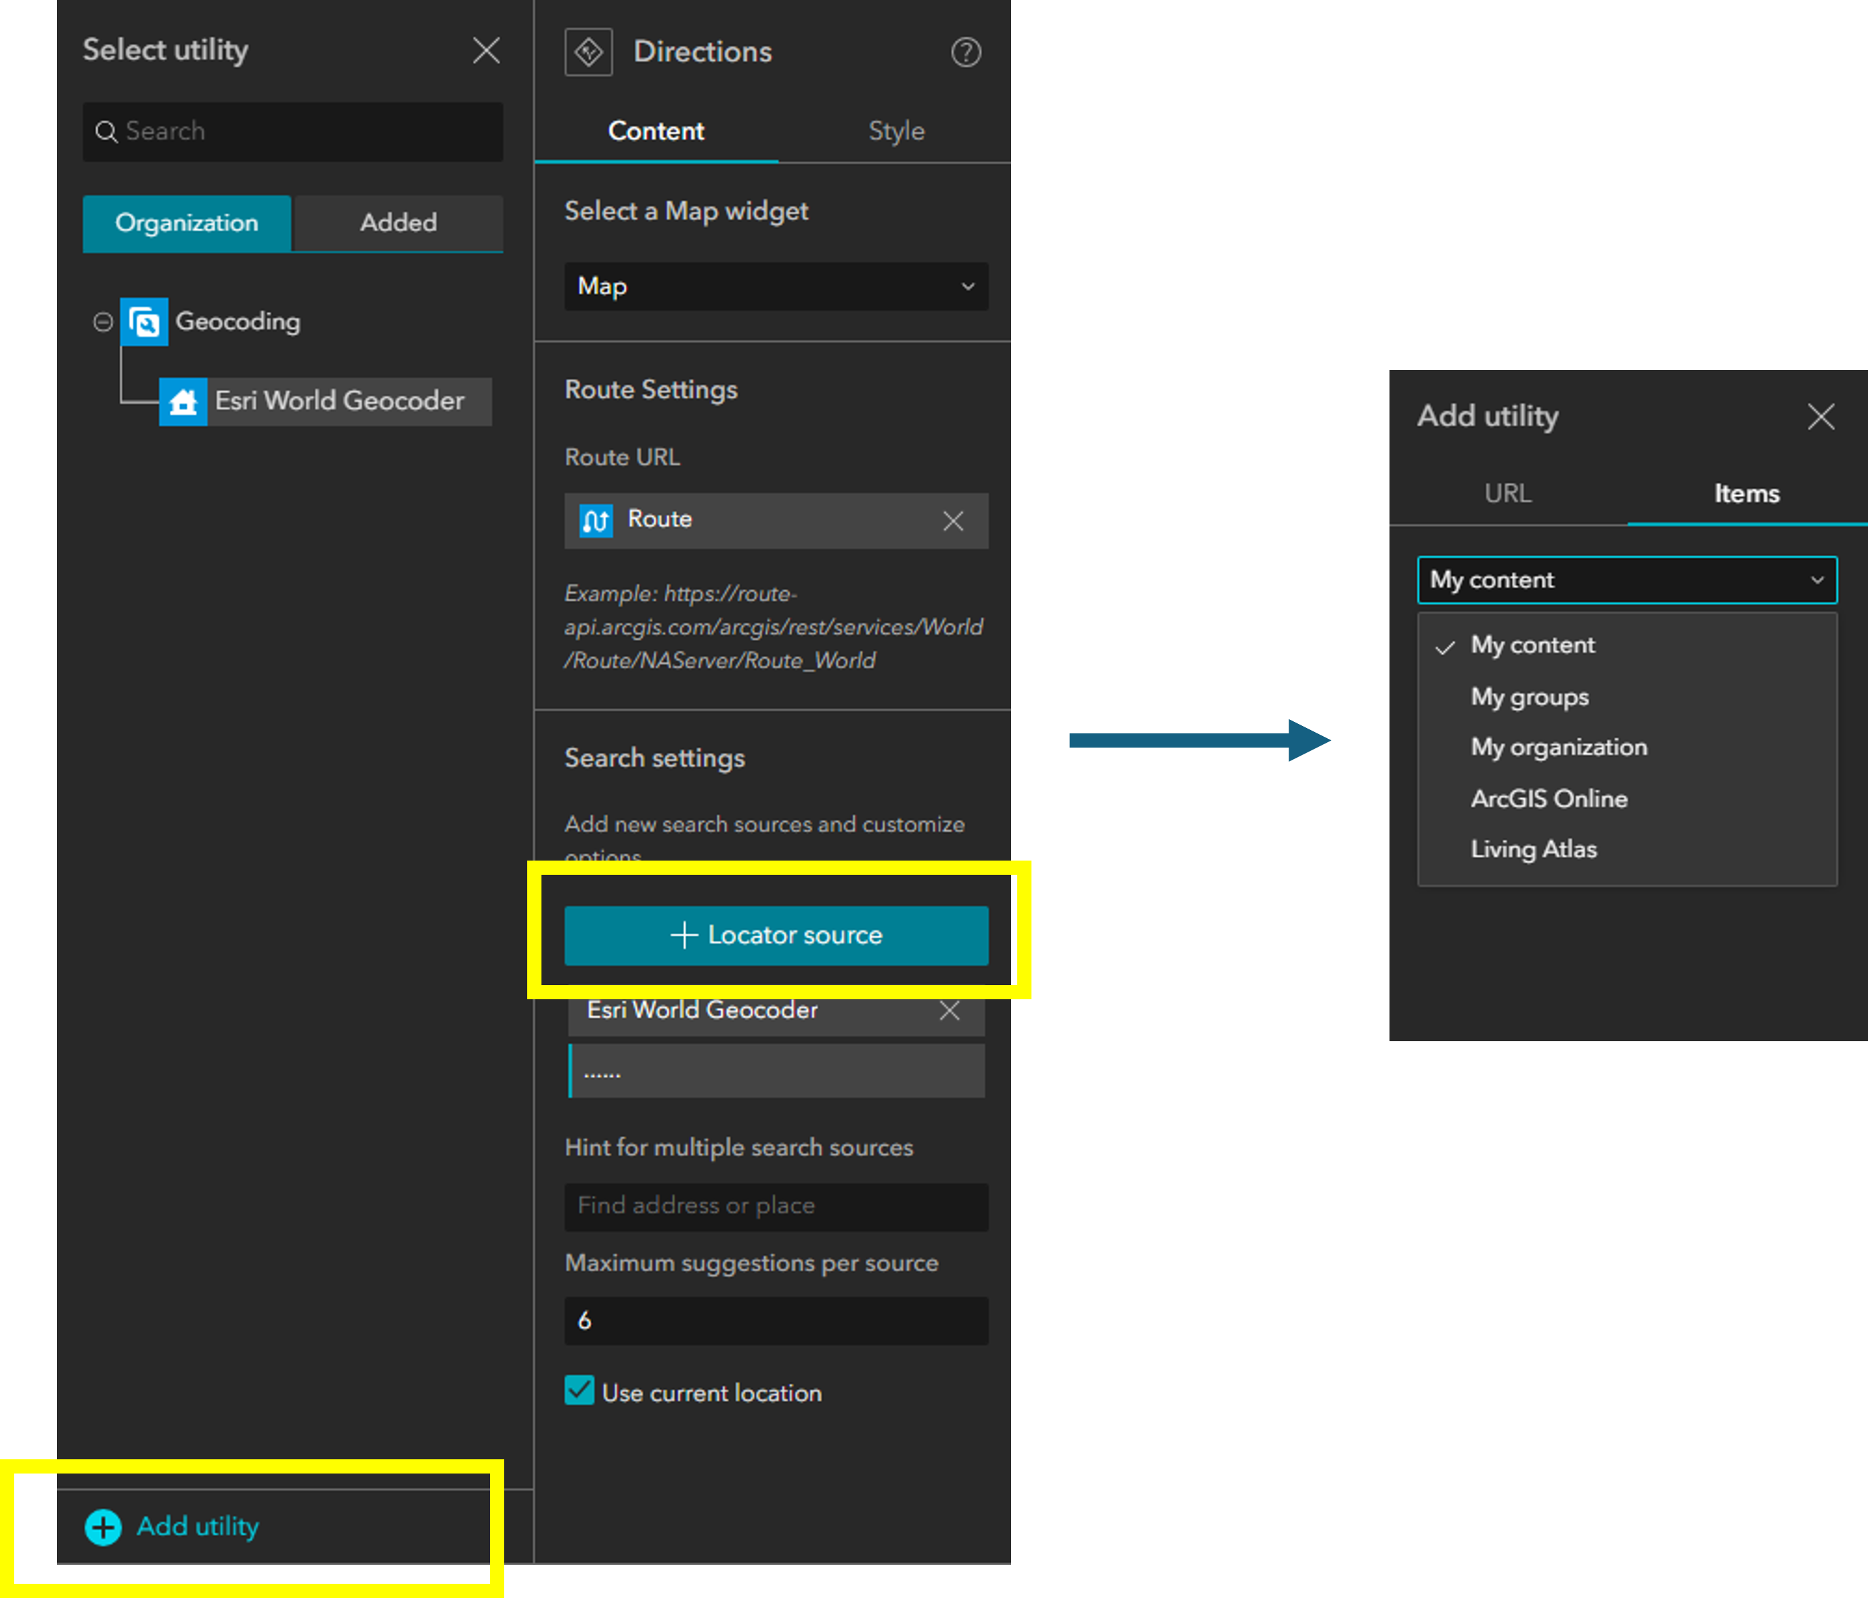This screenshot has height=1598, width=1868.
Task: Select Esri World Geocoder search source
Action: click(x=776, y=1013)
